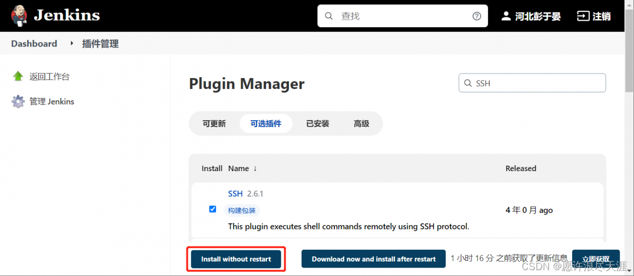Click the logout arrow icon
This screenshot has height=276, width=634.
tap(582, 16)
